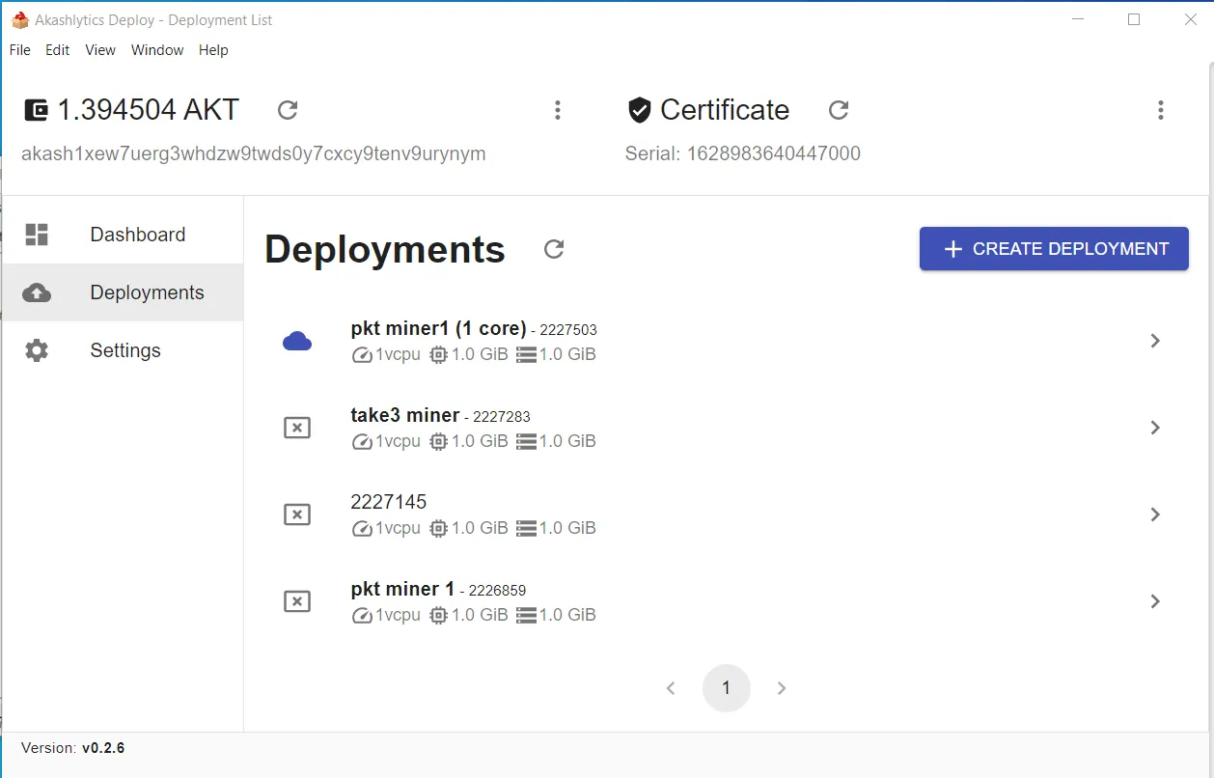Viewport: 1214px width, 778px height.
Task: Open the View menu
Action: pos(100,50)
